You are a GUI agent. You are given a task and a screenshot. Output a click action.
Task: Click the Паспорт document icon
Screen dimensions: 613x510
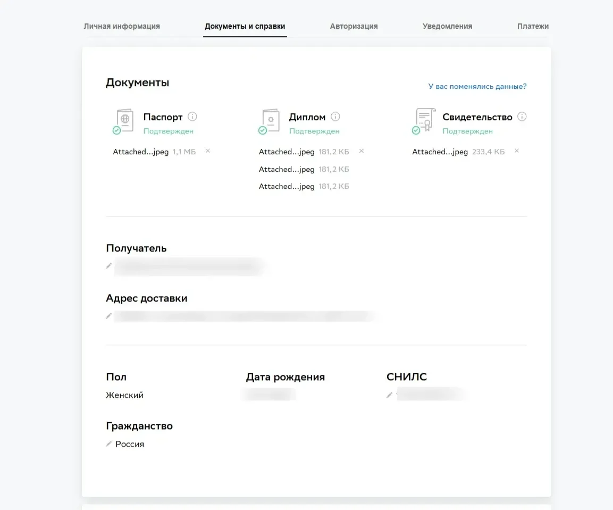click(123, 122)
